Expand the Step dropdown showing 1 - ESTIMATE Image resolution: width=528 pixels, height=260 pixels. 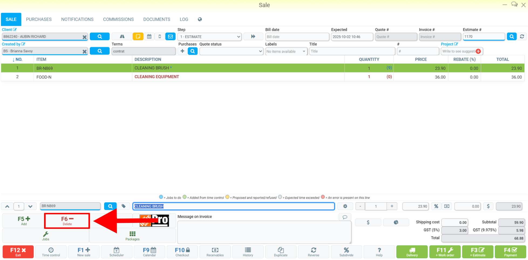[209, 37]
